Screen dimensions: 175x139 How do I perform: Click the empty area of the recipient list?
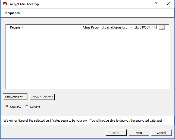(x=87, y=60)
